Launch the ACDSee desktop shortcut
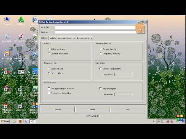Screen dimensions: 186x139 click(x=7, y=55)
